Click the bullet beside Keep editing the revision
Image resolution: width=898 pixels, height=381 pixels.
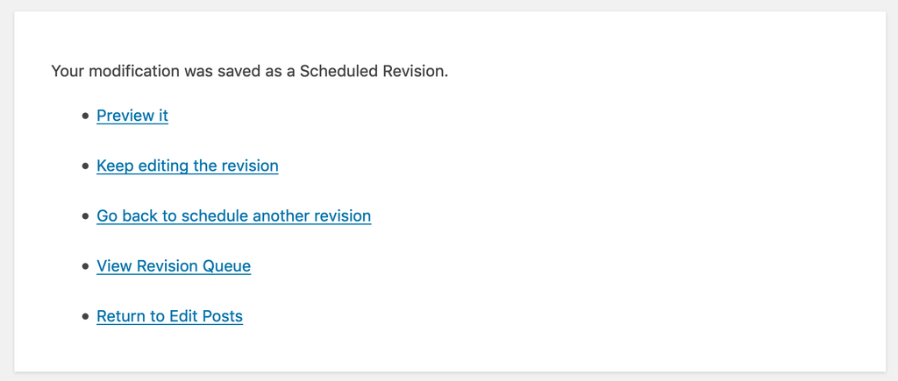click(x=85, y=166)
